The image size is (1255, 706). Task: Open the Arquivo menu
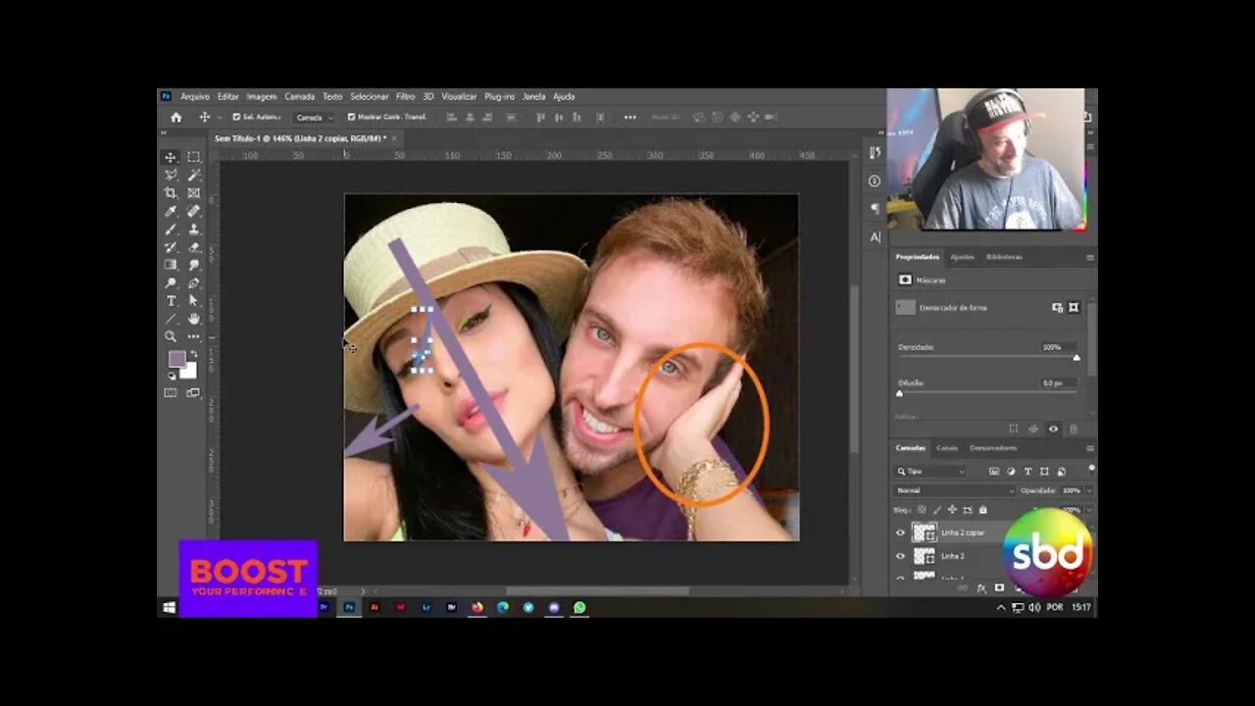point(195,96)
